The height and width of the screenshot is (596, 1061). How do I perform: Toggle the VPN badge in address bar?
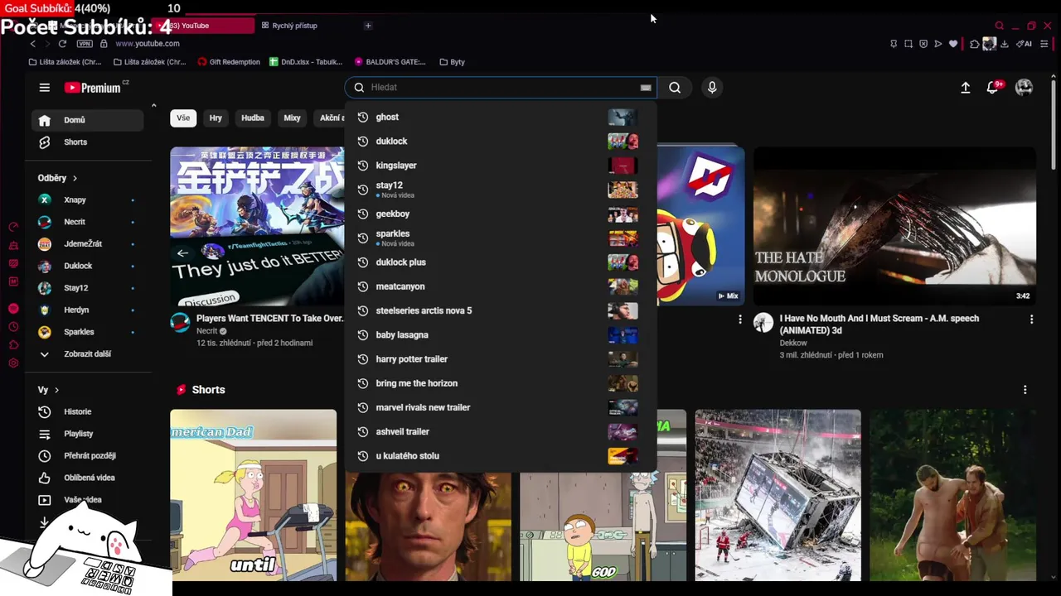pos(85,44)
